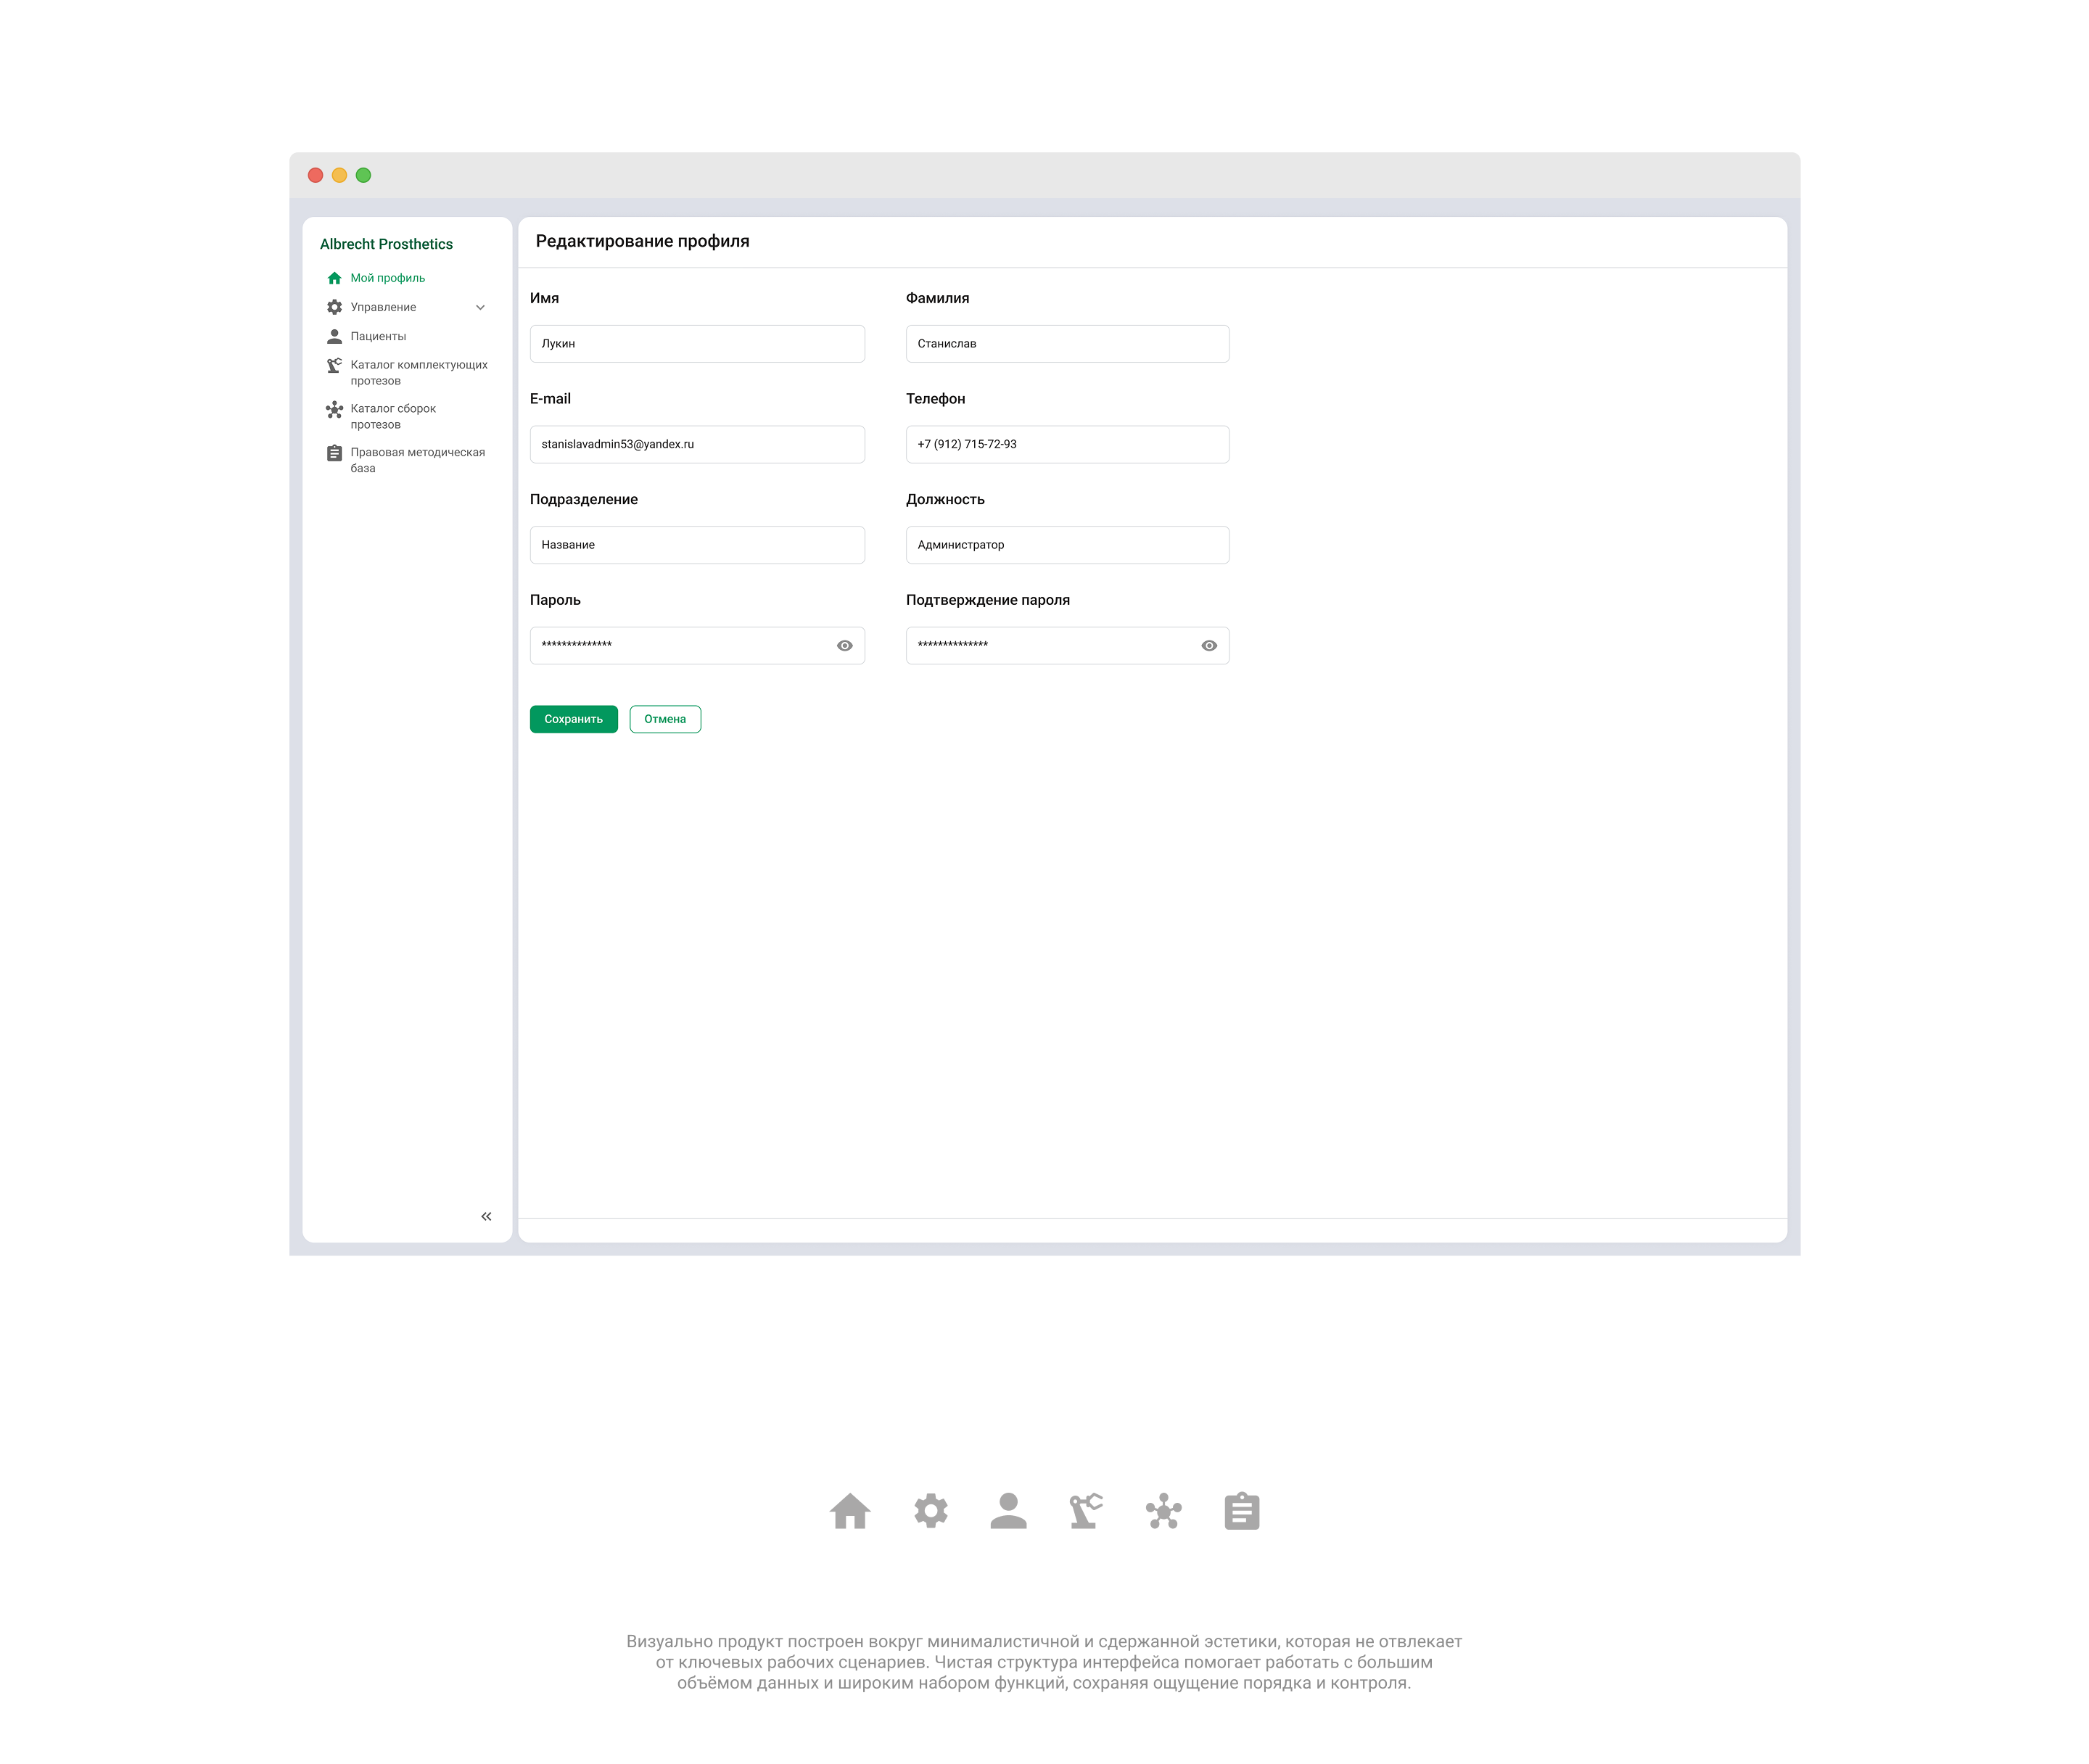Expand the Управление menu chevron

[480, 307]
